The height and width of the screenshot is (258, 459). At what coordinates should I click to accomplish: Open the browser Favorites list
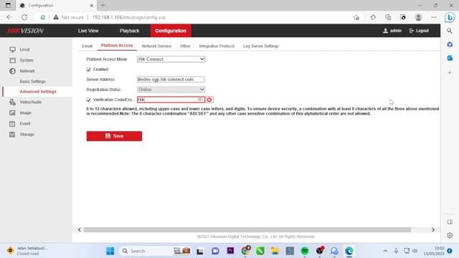click(373, 17)
